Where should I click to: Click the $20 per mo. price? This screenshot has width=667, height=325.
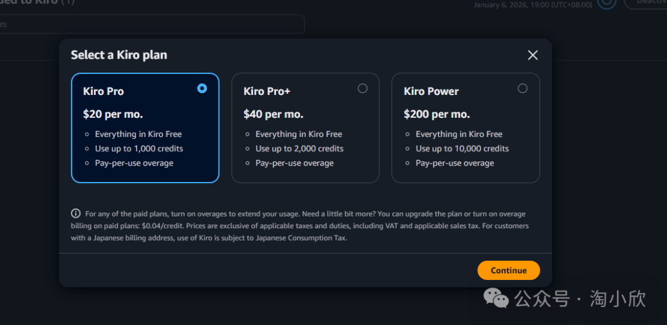(x=113, y=114)
